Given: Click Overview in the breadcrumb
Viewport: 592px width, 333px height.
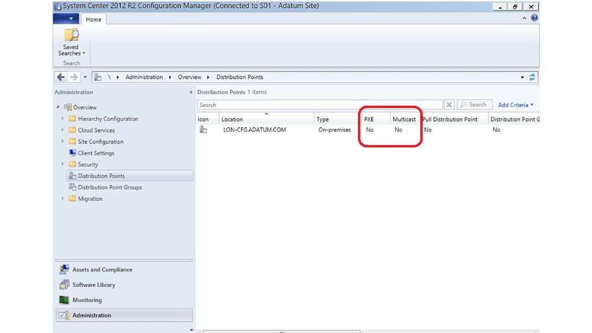Looking at the screenshot, I should tap(190, 77).
